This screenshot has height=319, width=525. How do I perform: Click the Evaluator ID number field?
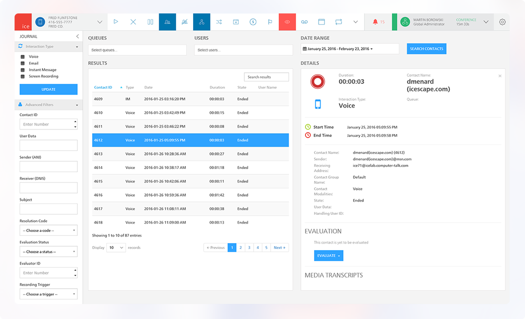49,273
